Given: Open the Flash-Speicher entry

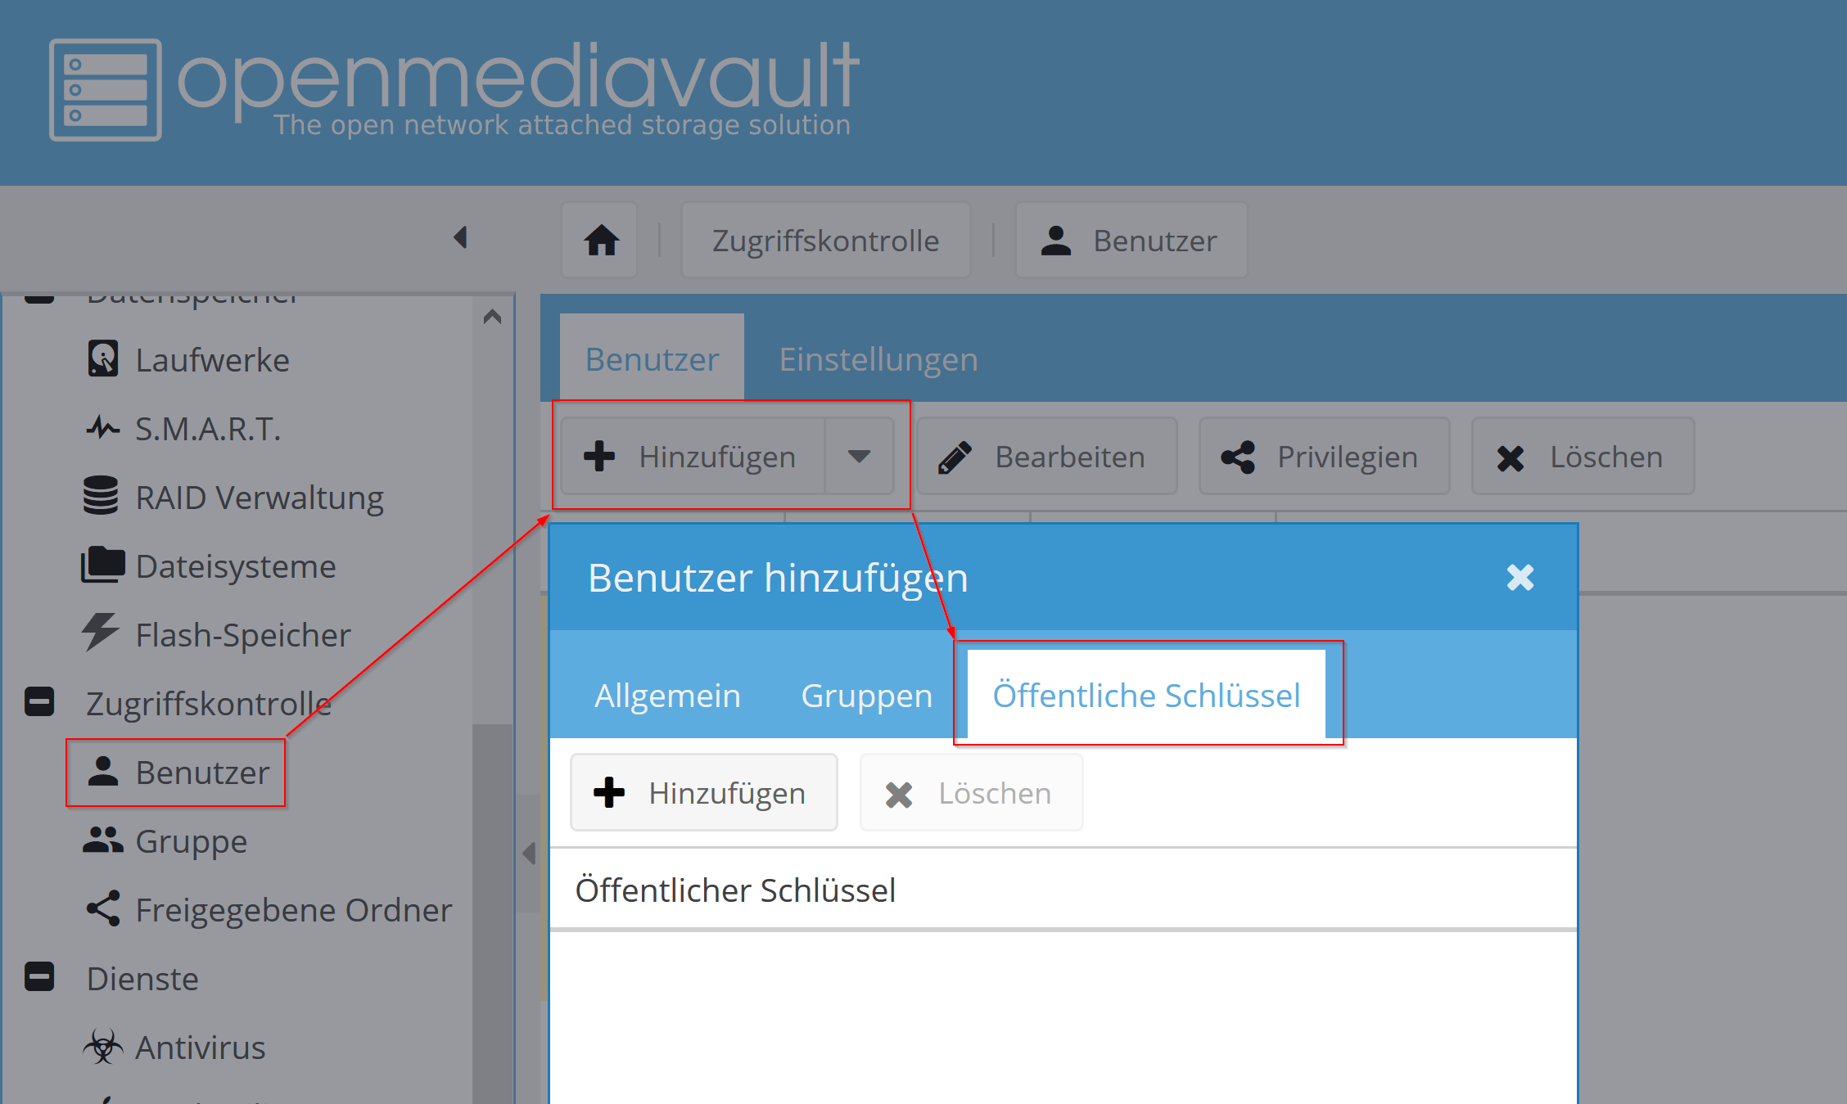Looking at the screenshot, I should coord(242,635).
